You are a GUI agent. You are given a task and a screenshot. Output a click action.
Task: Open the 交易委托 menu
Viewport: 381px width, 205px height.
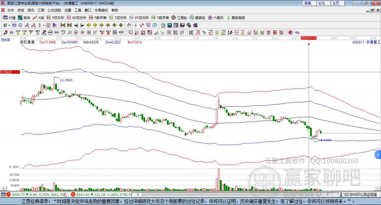point(101,10)
